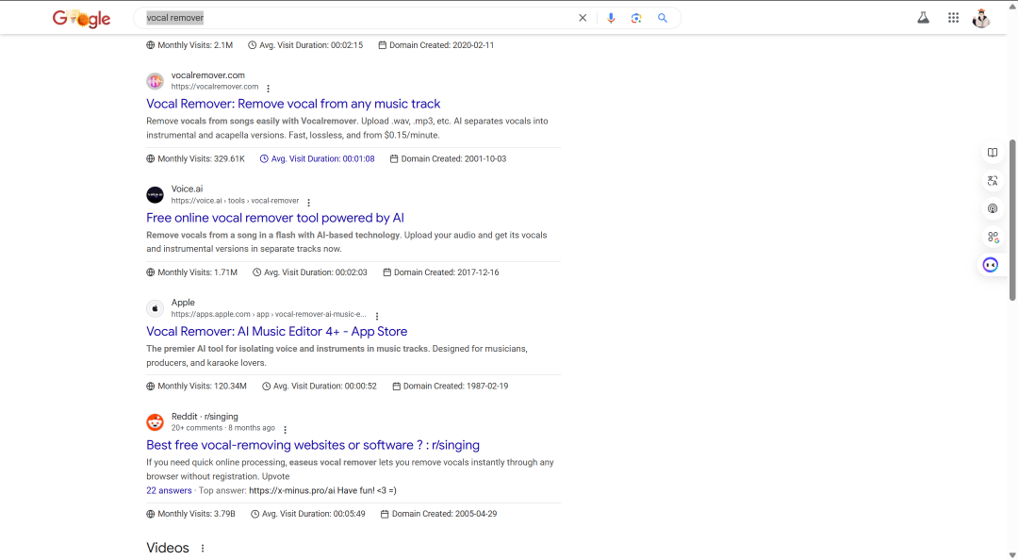The width and height of the screenshot is (1018, 560).
Task: Clear the search box with X
Action: coord(583,18)
